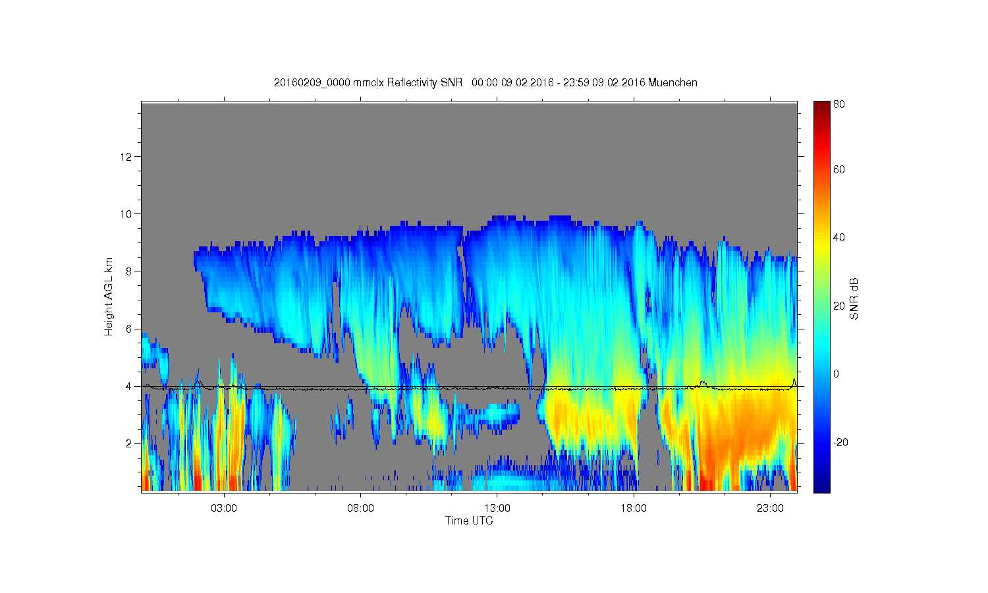Click the 13:00 time tick label
The image size is (988, 593).
point(497,509)
